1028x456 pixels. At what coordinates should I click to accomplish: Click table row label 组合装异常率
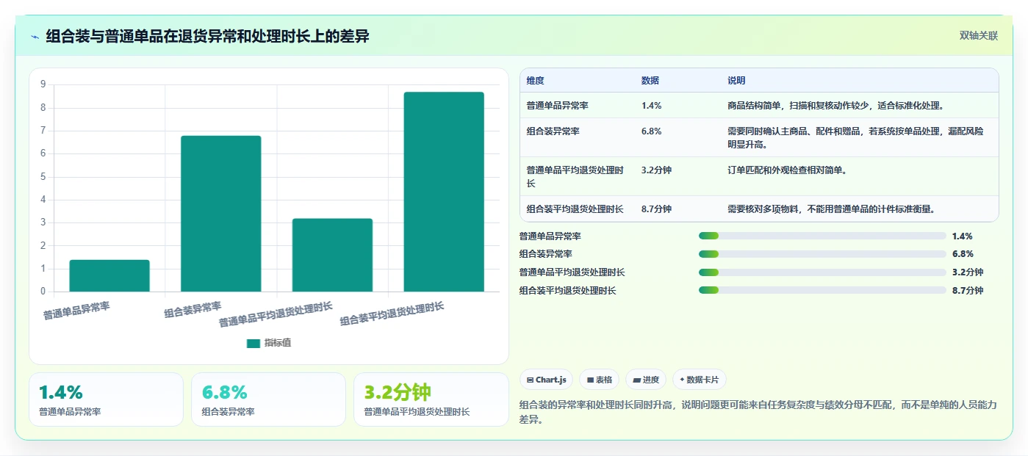[x=553, y=131]
